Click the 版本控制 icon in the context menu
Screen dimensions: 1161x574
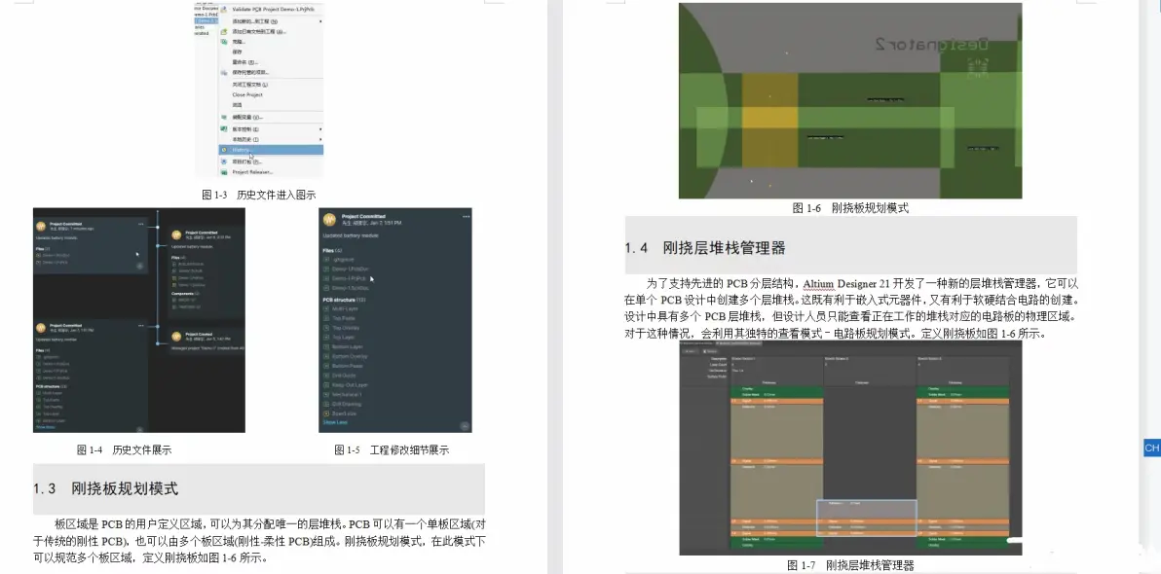224,128
